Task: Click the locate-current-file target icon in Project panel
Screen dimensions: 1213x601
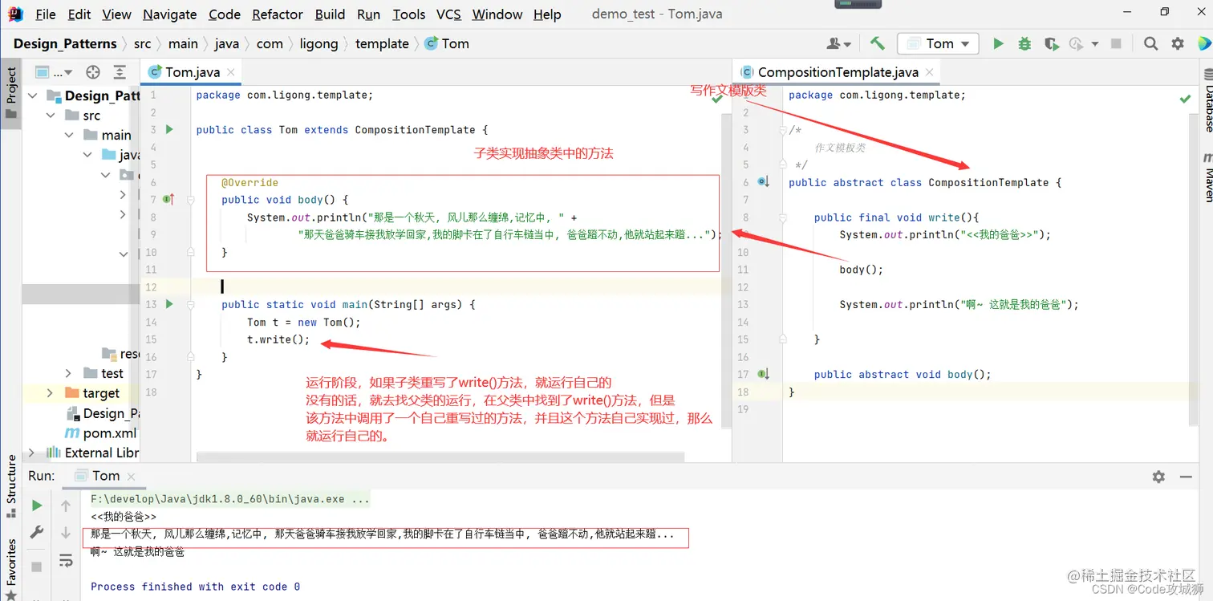Action: coord(93,71)
